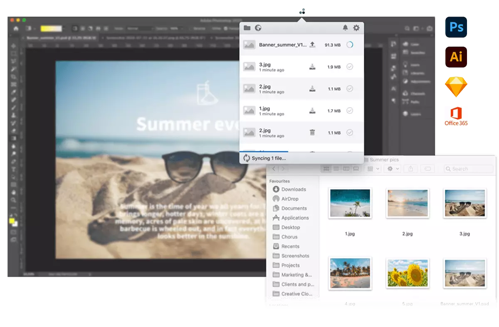The width and height of the screenshot is (499, 327).
Task: Open gradient Mode dropdown in options bar
Action: 140,29
